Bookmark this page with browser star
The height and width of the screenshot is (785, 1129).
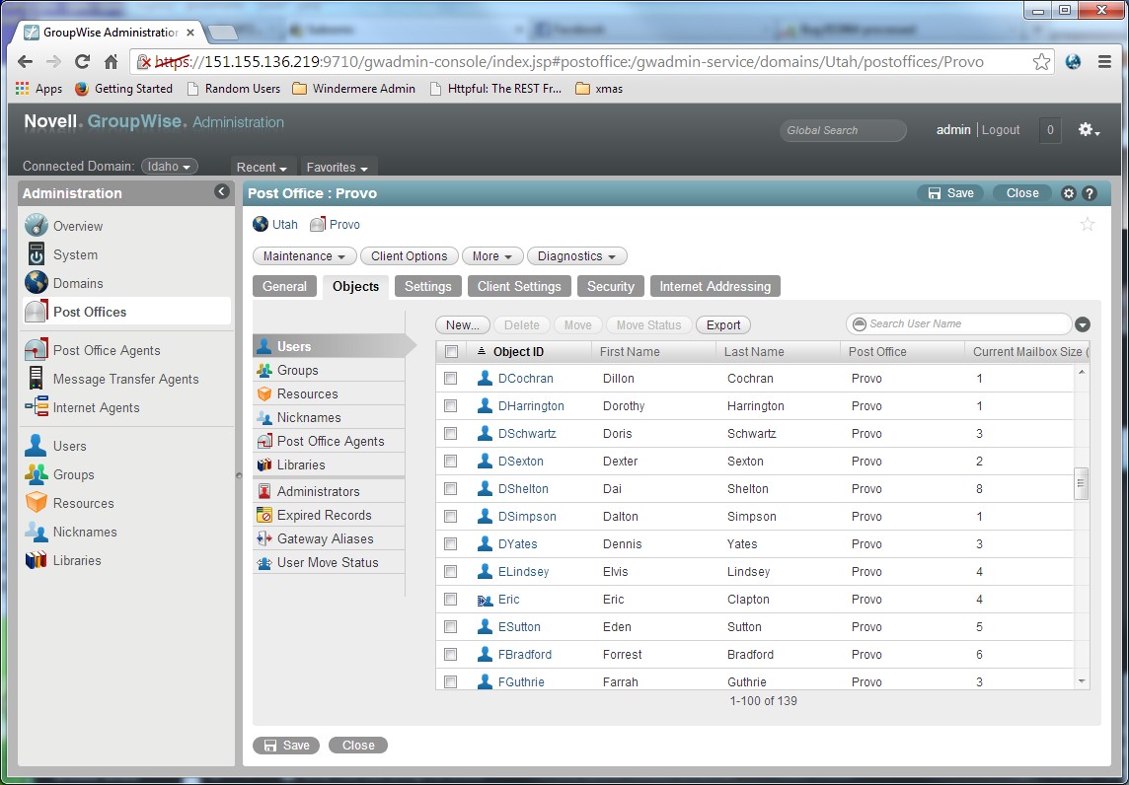tap(1041, 62)
